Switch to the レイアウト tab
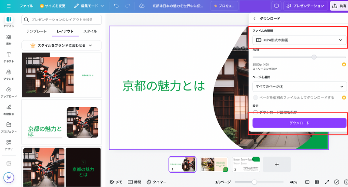The image size is (348, 187). click(x=65, y=31)
